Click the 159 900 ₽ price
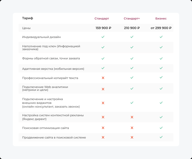192x159 pixels. point(103,28)
